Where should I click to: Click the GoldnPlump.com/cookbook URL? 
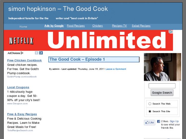(22, 77)
